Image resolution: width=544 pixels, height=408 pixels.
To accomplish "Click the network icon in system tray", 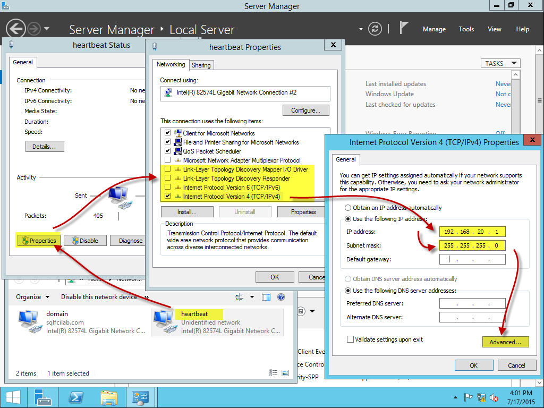I will 481,397.
